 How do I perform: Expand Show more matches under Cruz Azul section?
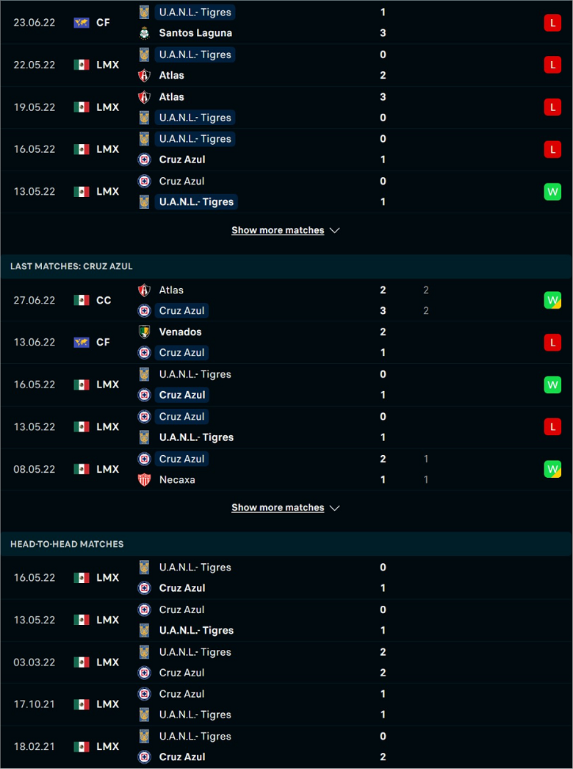point(278,507)
